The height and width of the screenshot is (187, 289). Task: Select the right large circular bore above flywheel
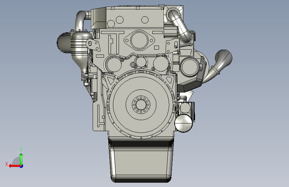(x=161, y=64)
